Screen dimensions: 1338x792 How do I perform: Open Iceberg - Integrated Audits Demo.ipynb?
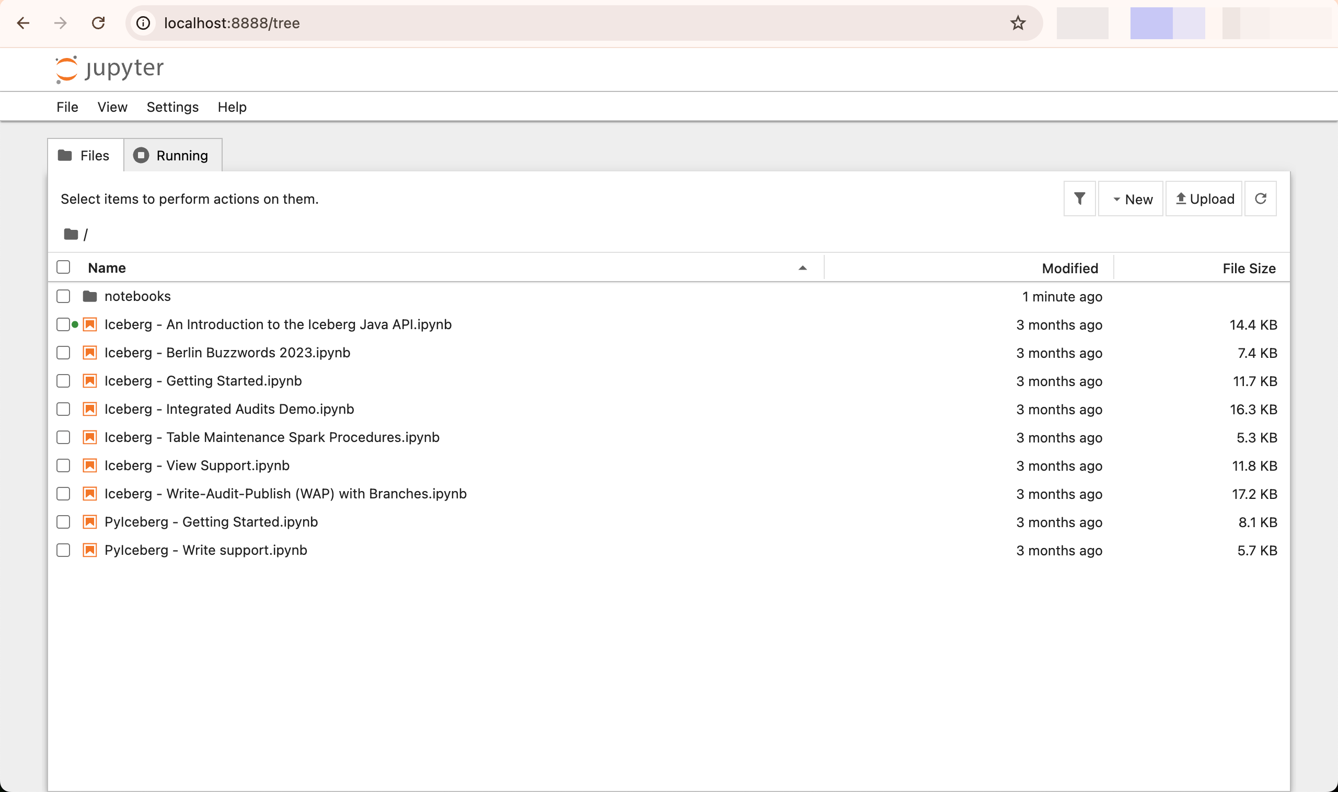click(x=229, y=410)
